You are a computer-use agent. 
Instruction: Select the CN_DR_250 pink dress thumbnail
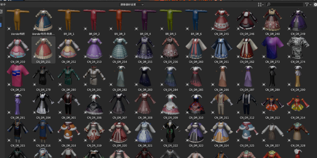[18, 48]
